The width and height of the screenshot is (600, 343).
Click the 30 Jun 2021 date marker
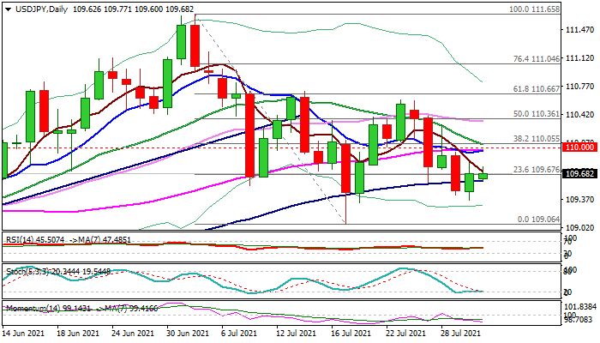point(188,333)
